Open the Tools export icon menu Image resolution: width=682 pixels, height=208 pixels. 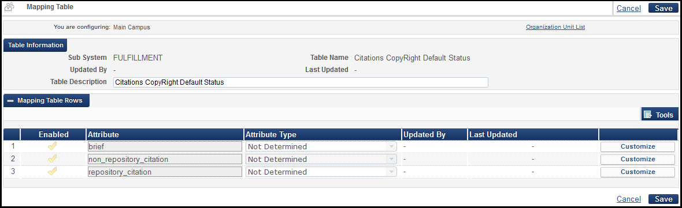coord(648,115)
